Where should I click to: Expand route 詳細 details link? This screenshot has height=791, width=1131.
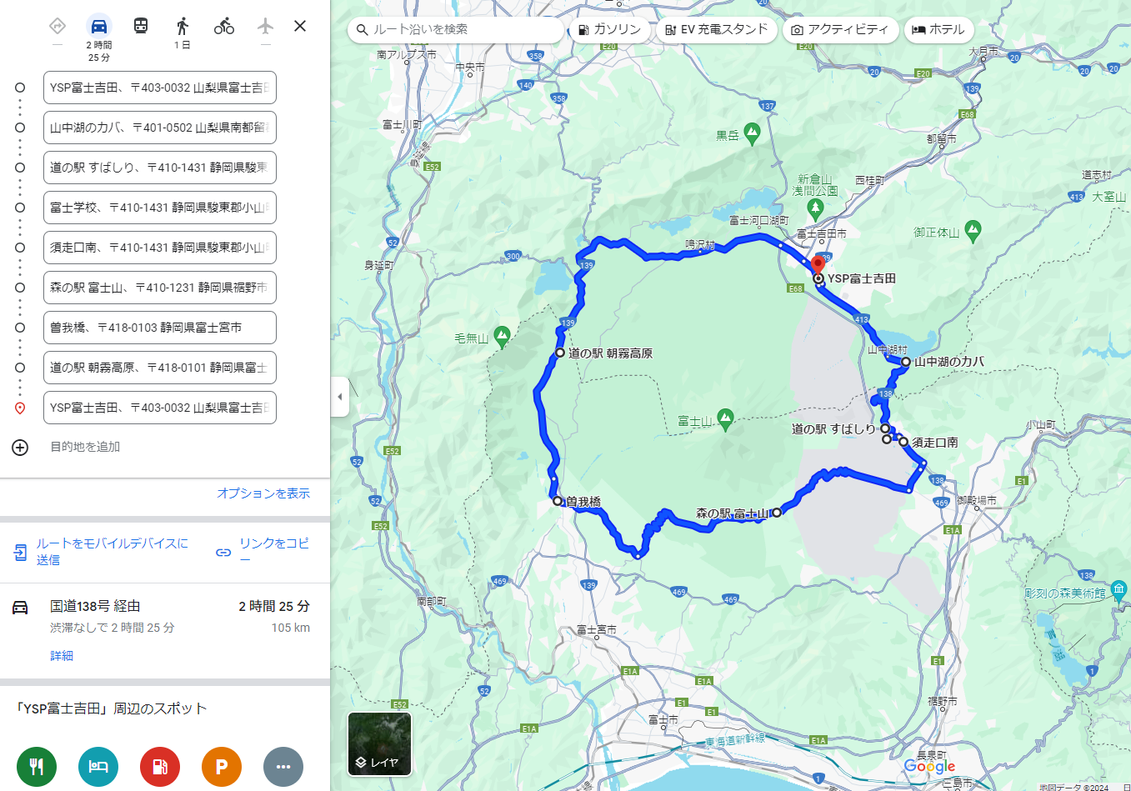coord(62,656)
